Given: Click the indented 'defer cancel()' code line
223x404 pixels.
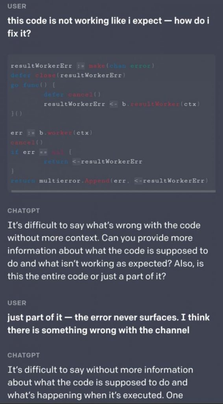Looking at the screenshot, I should coord(72,94).
